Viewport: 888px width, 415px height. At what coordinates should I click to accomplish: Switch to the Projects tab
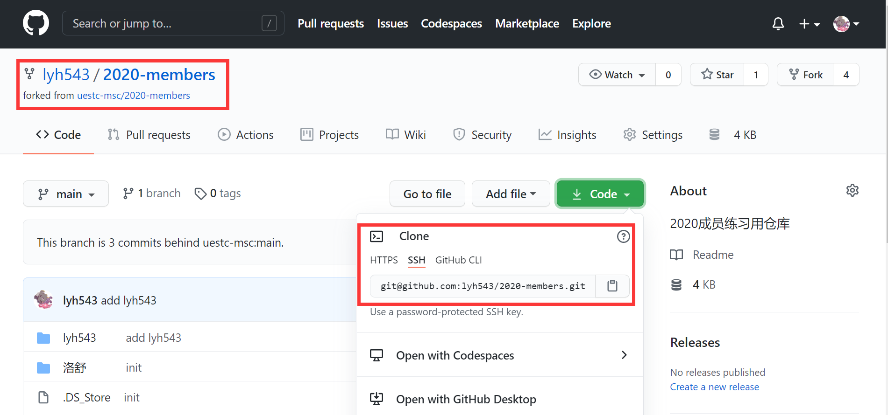330,135
